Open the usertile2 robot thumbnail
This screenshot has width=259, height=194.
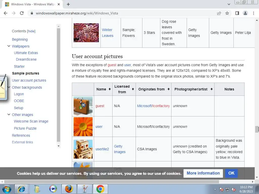83,149
